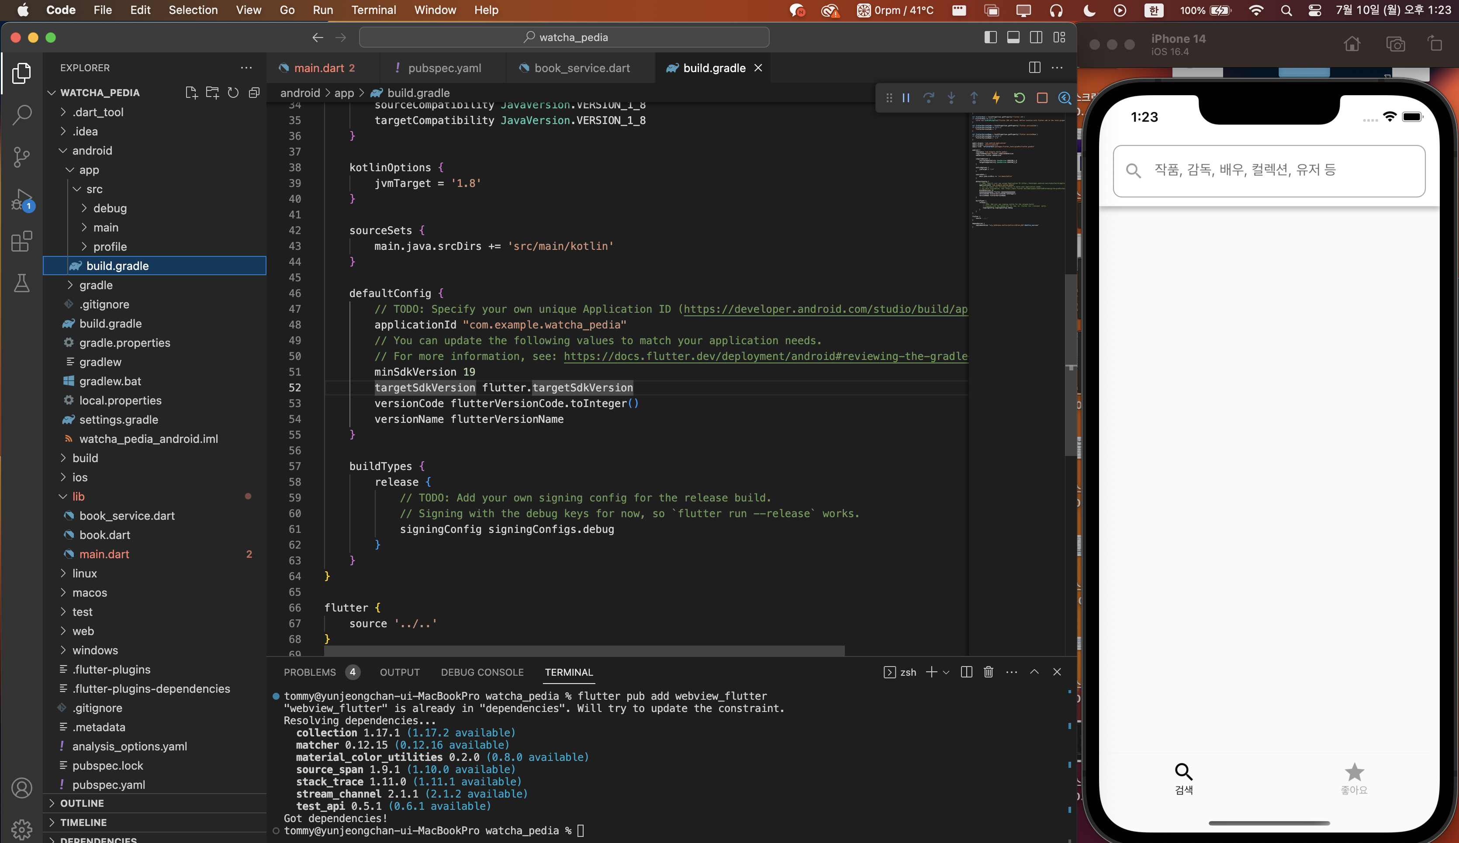The image size is (1459, 843).
Task: Pause the debug session
Action: coord(906,98)
